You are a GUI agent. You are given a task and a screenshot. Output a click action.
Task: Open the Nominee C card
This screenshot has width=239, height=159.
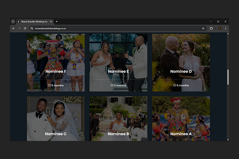tap(56, 118)
